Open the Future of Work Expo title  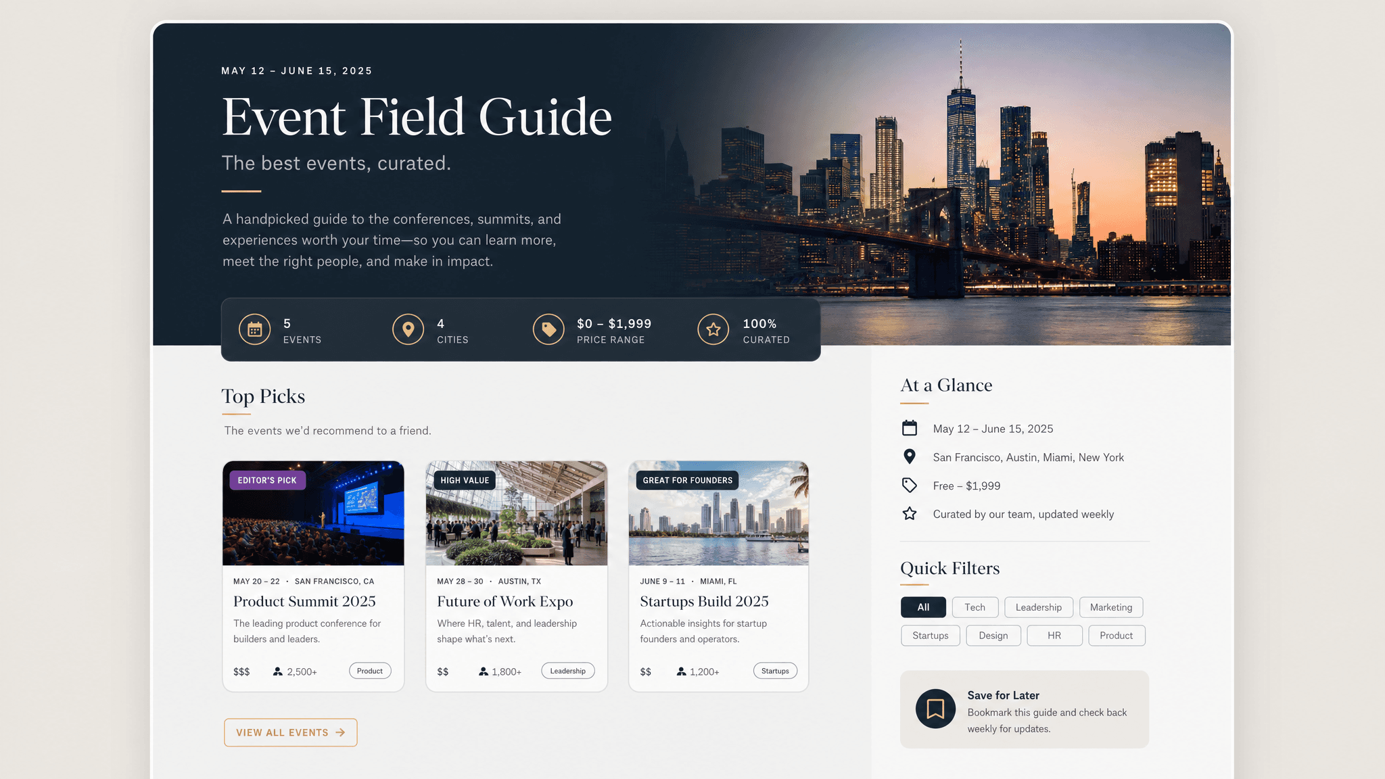[x=504, y=601]
